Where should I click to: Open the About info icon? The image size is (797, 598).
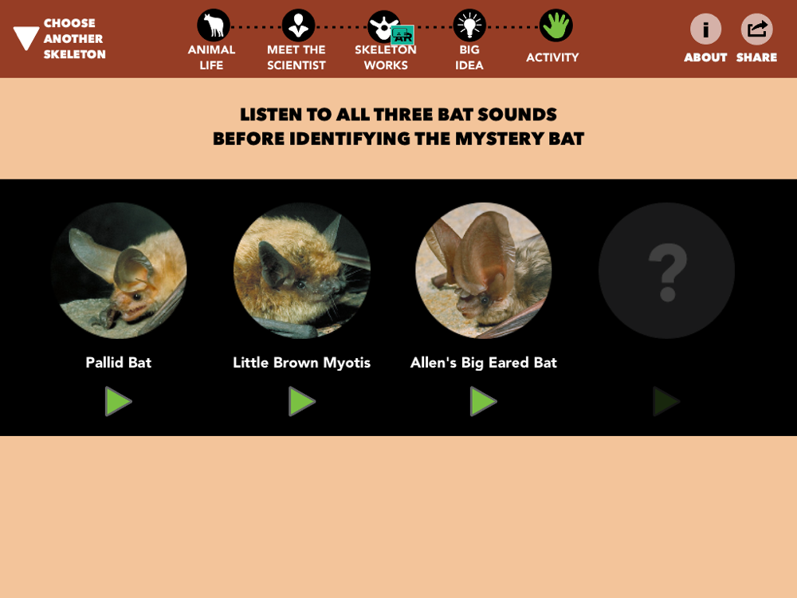(705, 29)
